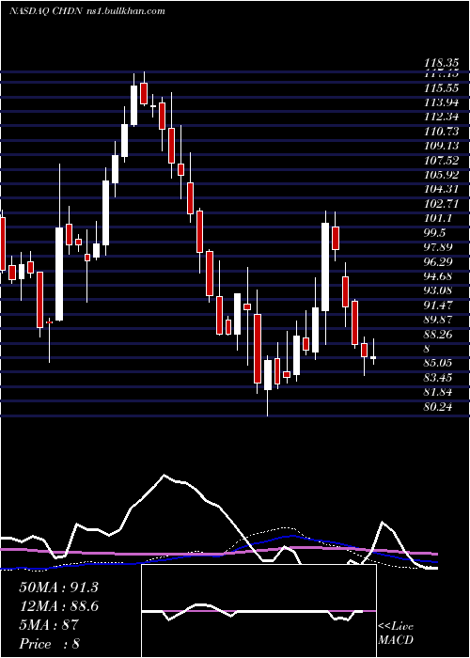Click the last small candle on the chart
Viewport: 470px width, 658px height.
pyautogui.click(x=373, y=357)
